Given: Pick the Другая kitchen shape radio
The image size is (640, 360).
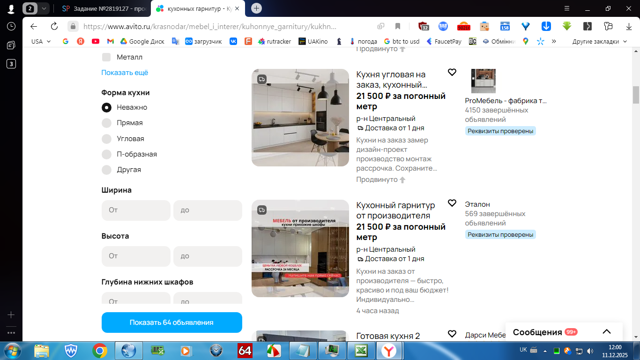Looking at the screenshot, I should click(x=106, y=170).
